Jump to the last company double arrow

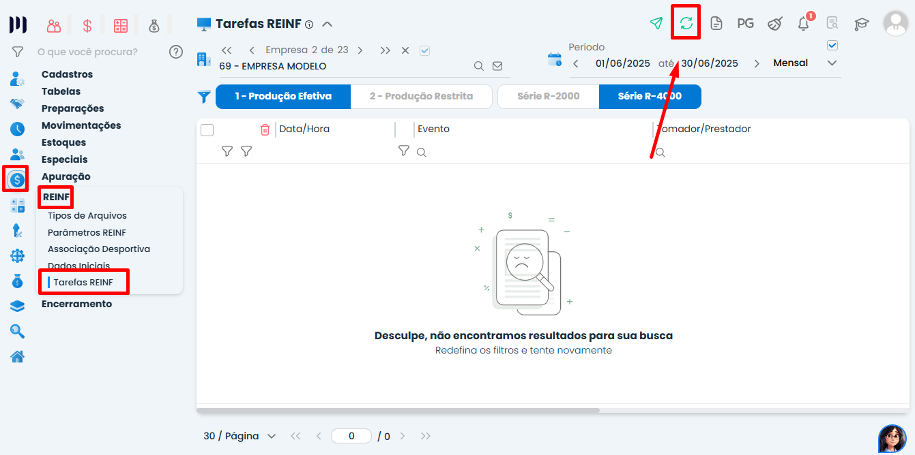[x=386, y=50]
